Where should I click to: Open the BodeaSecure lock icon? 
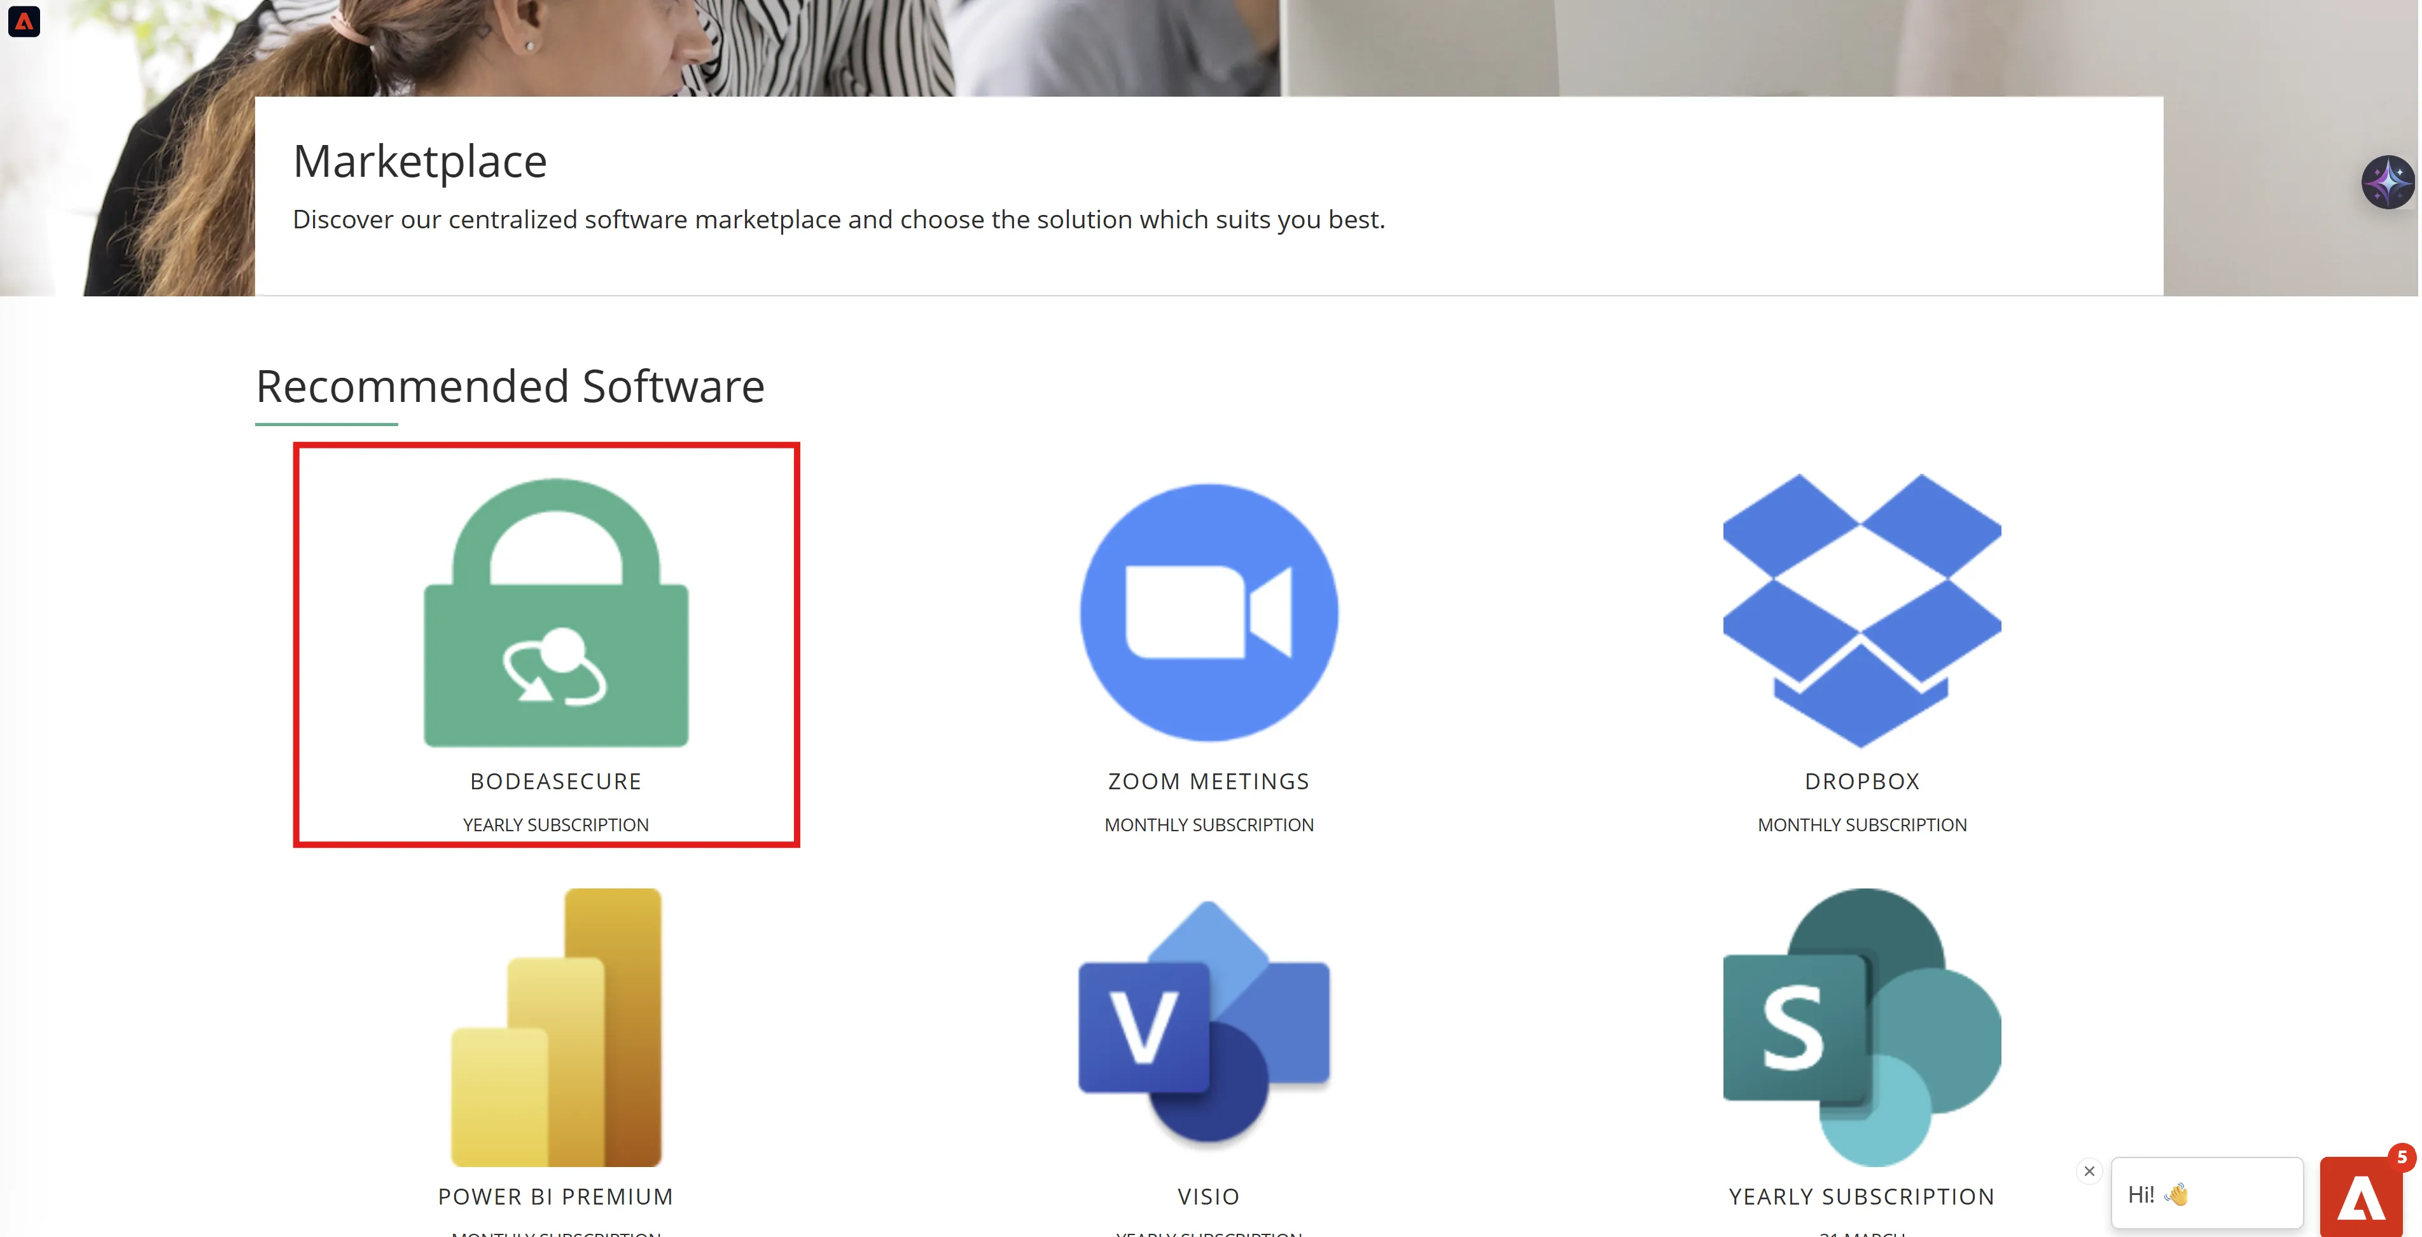(555, 613)
